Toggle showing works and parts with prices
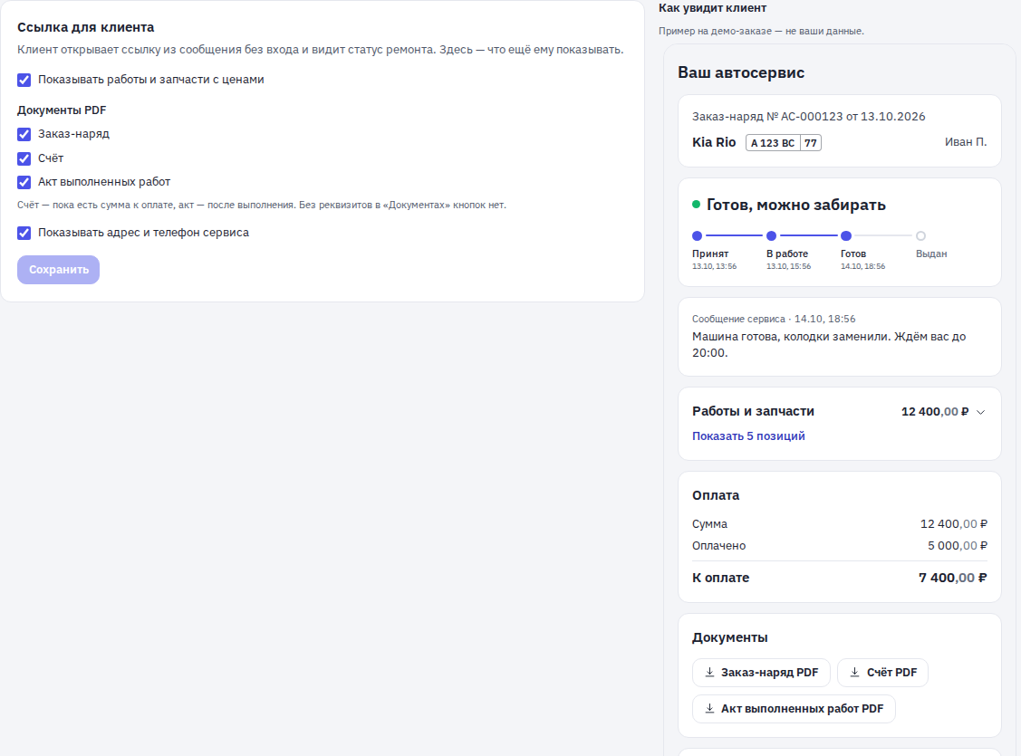The height and width of the screenshot is (756, 1021). click(24, 80)
